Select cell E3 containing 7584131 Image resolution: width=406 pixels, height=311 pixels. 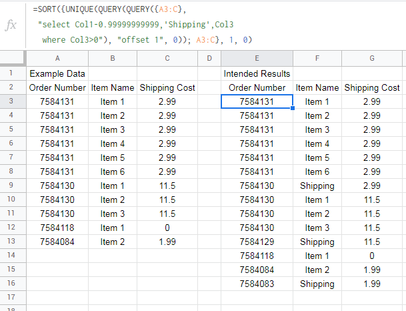pos(257,101)
